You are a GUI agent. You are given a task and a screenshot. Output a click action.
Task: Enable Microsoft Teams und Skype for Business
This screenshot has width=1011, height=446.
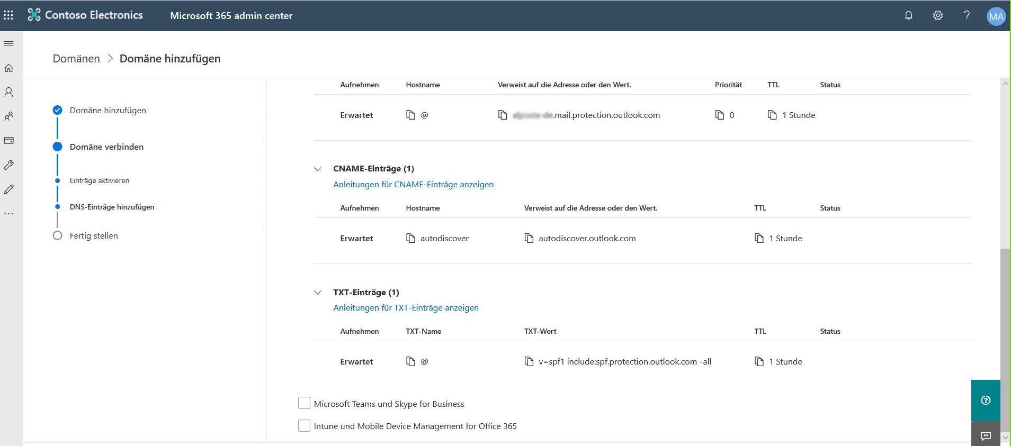pos(304,403)
